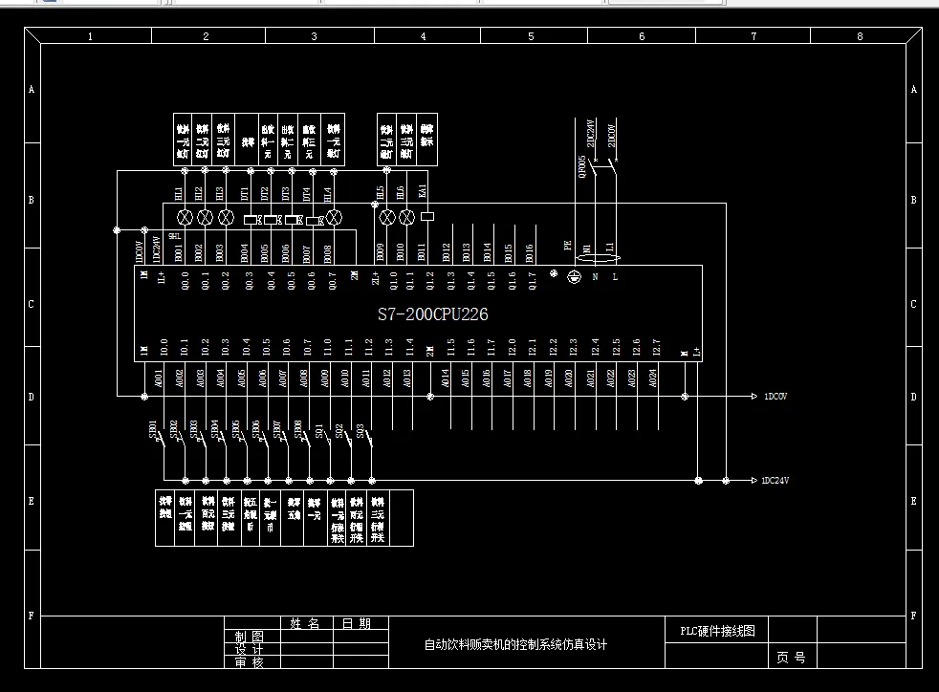This screenshot has width=939, height=692.
Task: Select the HL5 indicator lamp symbol
Action: [386, 217]
